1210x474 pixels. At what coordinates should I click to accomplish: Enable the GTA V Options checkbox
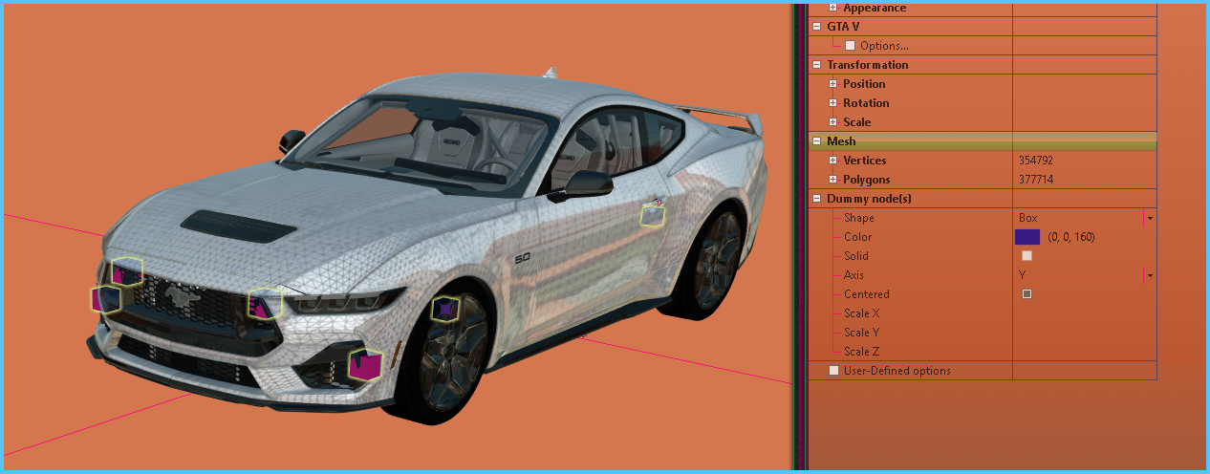point(850,45)
